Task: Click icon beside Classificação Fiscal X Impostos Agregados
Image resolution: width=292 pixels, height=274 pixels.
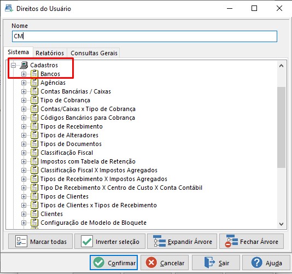Action: pyautogui.click(x=34, y=170)
